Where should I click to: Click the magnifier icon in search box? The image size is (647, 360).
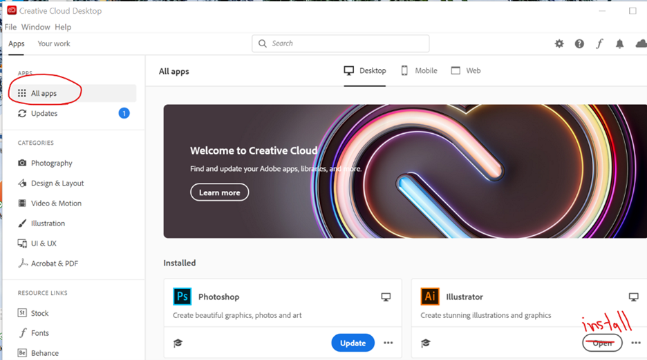coord(263,43)
